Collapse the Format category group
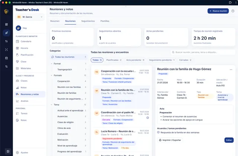 pyautogui.click(x=51, y=64)
